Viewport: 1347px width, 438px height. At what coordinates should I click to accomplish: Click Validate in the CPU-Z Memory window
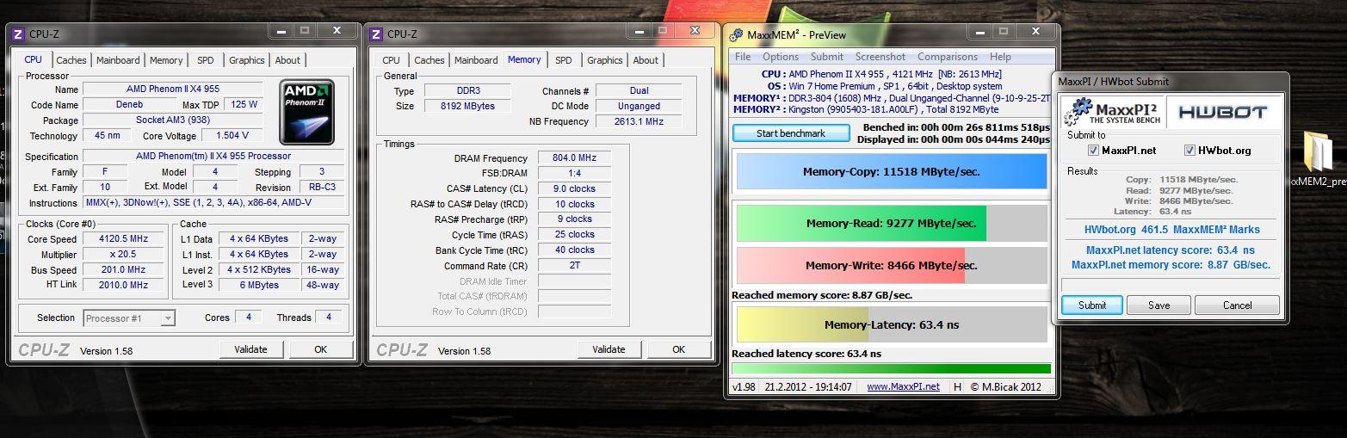[609, 349]
